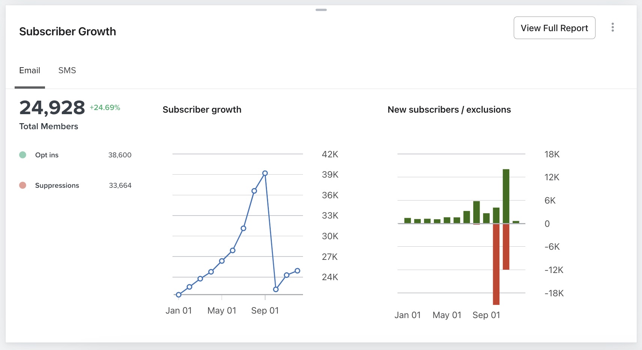642x350 pixels.
Task: Click the red Suppressions legend dot
Action: (22, 185)
